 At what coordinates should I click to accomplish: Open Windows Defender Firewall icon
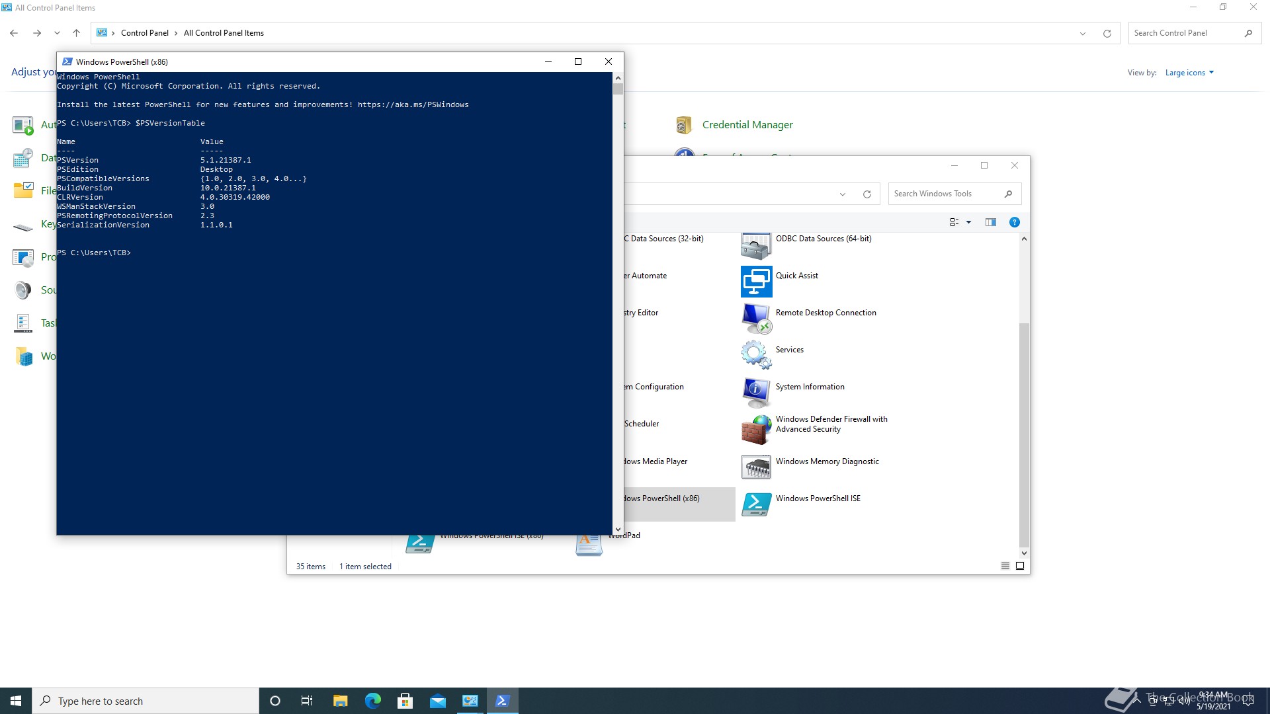point(756,430)
